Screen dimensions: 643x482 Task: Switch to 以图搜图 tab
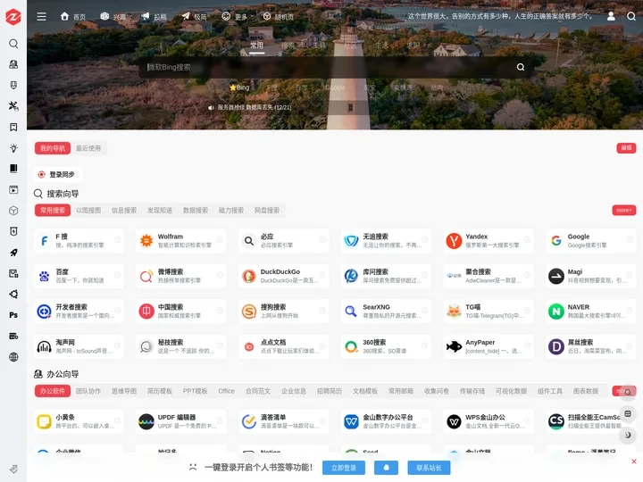pyautogui.click(x=88, y=211)
